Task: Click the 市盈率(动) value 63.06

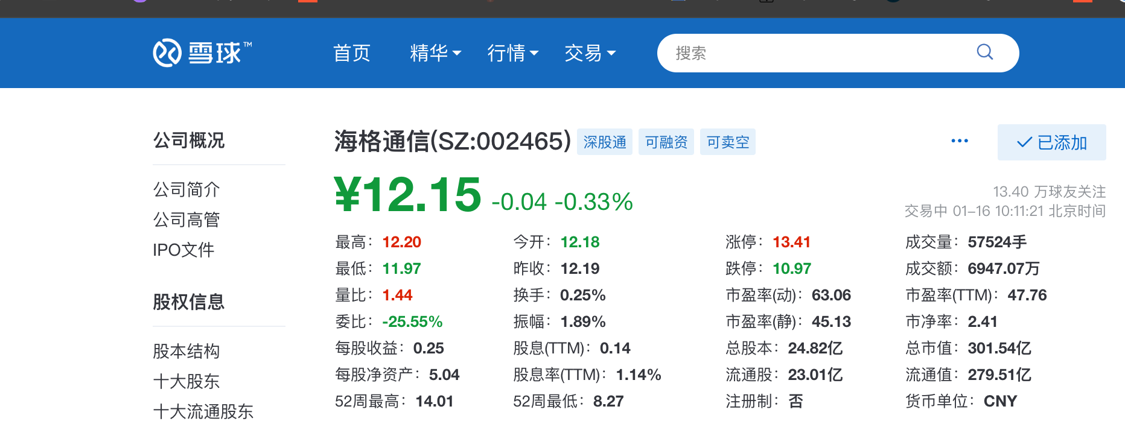Action: [x=832, y=295]
